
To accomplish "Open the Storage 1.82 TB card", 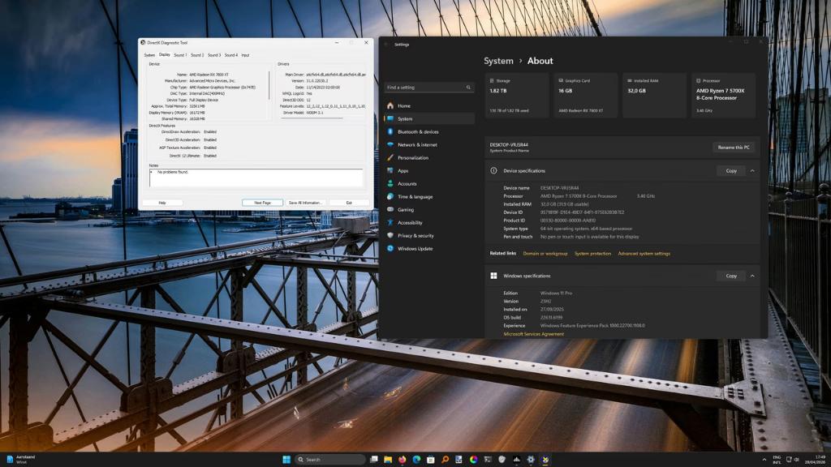I will coord(517,96).
